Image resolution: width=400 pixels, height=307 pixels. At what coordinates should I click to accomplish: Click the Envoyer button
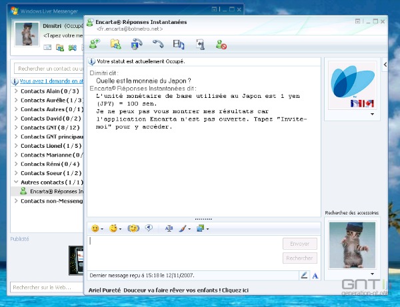click(299, 244)
